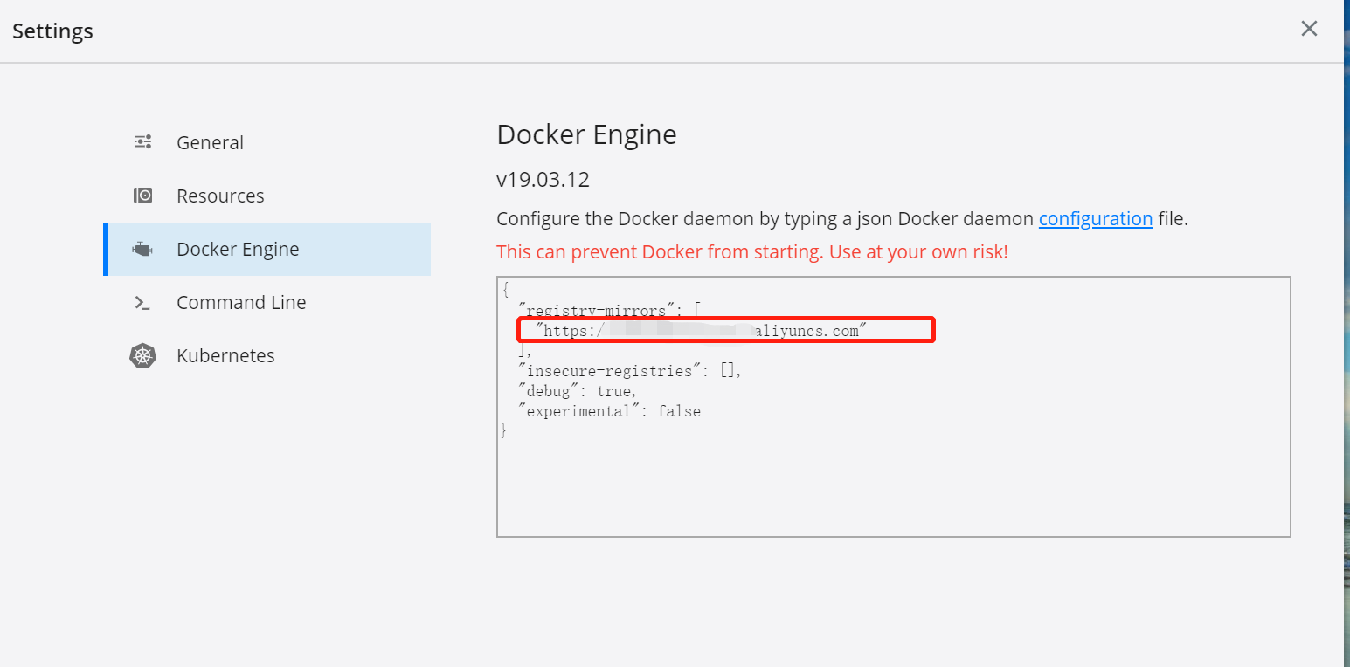
Task: Click the aliyuncs.com mirror URL line
Action: click(x=808, y=331)
